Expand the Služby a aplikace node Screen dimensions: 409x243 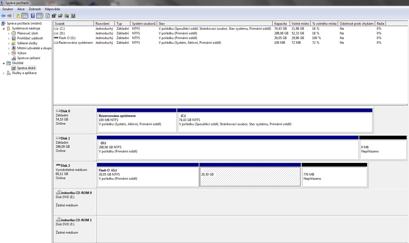click(4, 73)
